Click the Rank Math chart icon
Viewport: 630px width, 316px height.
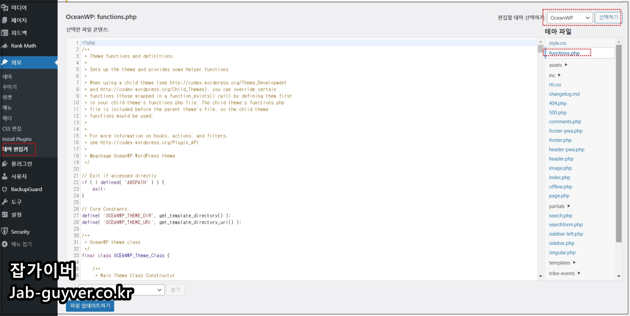click(x=5, y=46)
